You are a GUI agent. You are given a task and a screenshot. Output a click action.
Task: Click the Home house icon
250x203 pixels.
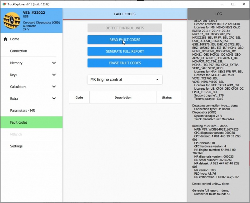(x=5, y=39)
